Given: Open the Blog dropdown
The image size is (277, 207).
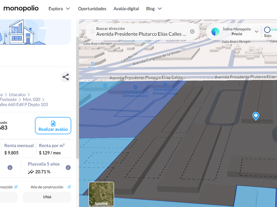Looking at the screenshot, I should tap(154, 9).
